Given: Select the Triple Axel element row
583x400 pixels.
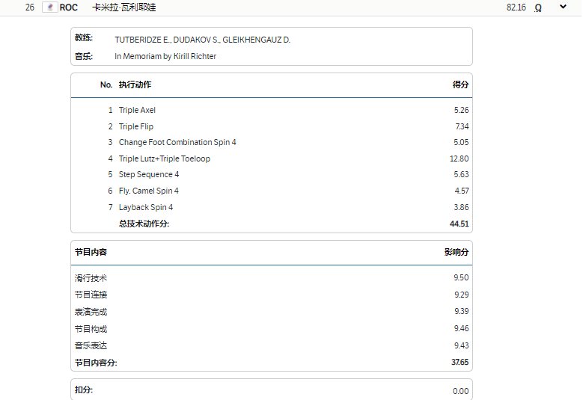Looking at the screenshot, I should click(272, 110).
